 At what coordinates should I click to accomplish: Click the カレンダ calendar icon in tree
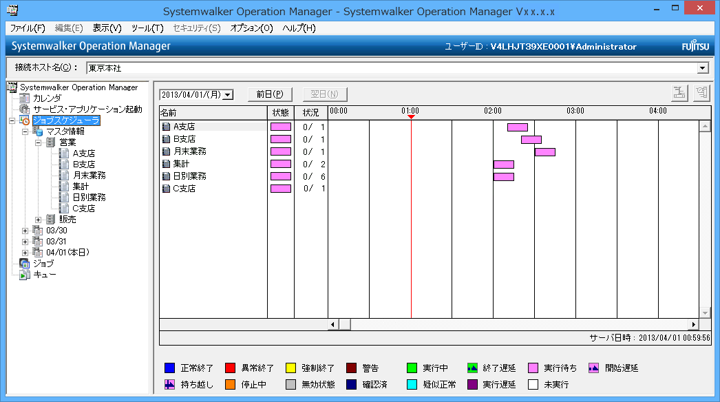point(24,98)
